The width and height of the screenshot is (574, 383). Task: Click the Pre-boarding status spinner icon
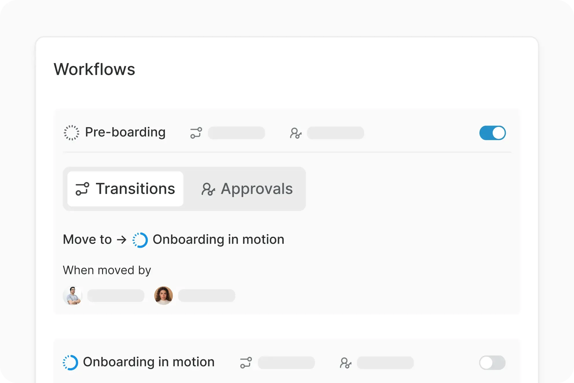[71, 133]
